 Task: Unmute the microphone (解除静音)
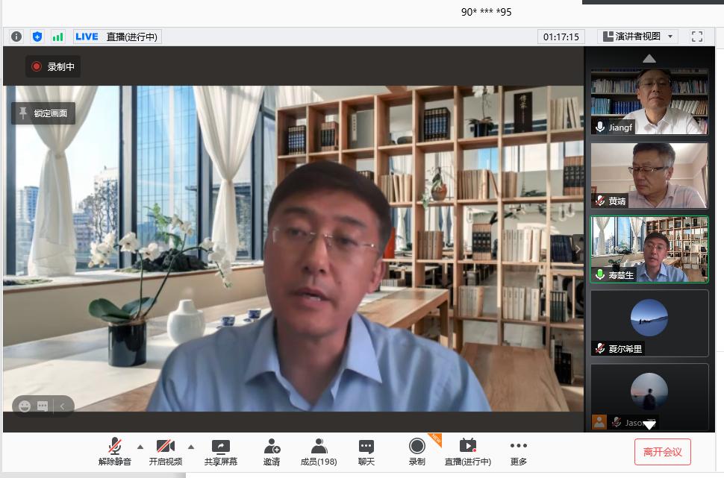click(x=115, y=452)
